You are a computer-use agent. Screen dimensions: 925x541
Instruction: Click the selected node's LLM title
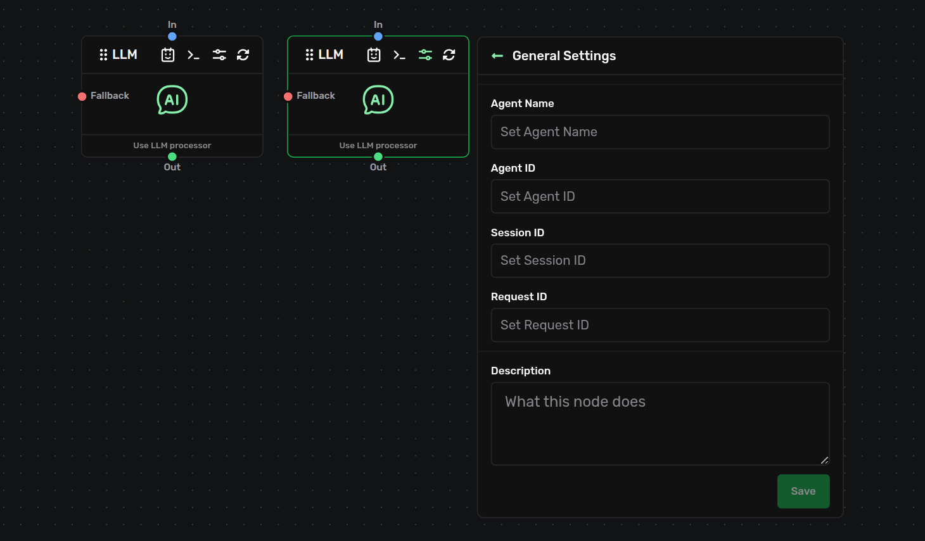click(331, 55)
